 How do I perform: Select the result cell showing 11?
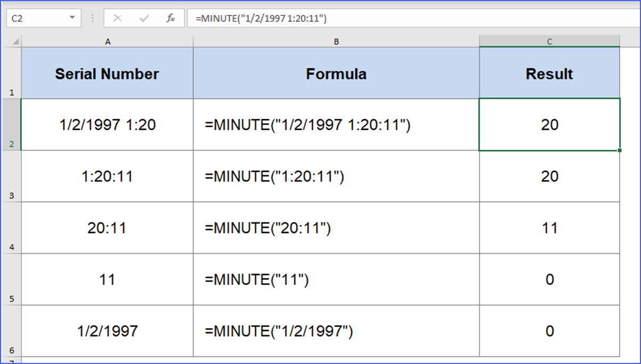pos(549,228)
